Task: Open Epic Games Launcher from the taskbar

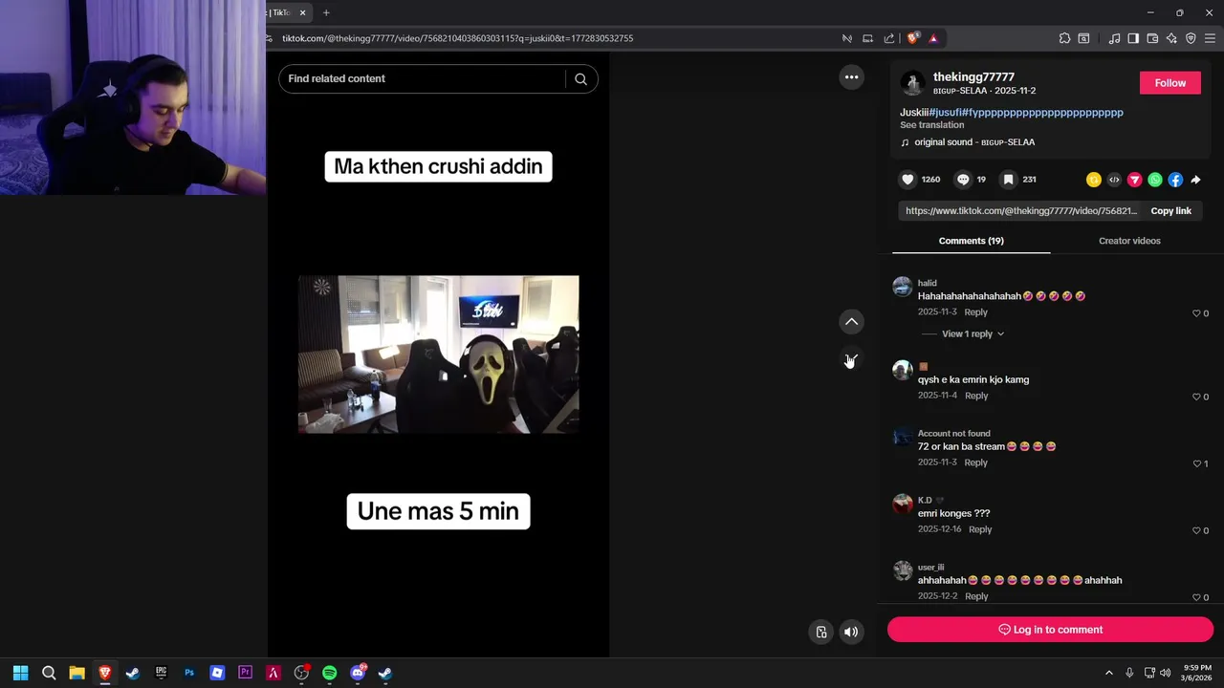Action: [161, 673]
